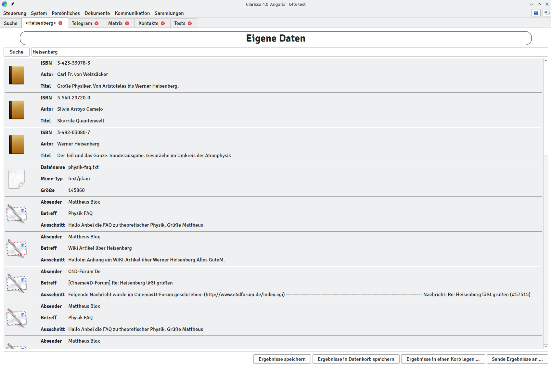Click the 'Eigene Daten' header banner
This screenshot has height=367, width=551.
[276, 38]
